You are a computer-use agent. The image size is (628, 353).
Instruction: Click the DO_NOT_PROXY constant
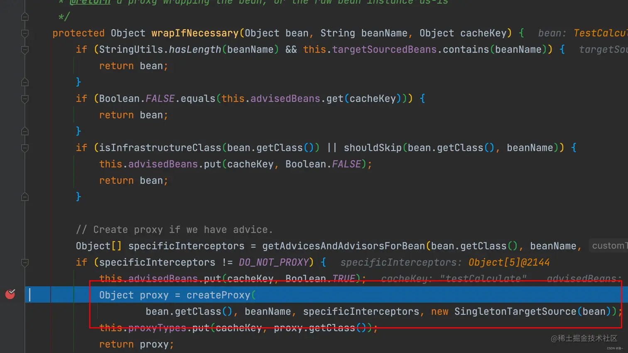click(274, 262)
